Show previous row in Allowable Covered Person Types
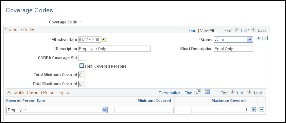Image resolution: width=286 pixels, height=123 pixels. point(232,92)
